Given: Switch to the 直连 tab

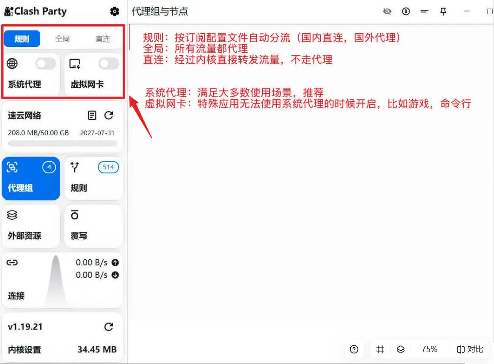Looking at the screenshot, I should point(103,38).
